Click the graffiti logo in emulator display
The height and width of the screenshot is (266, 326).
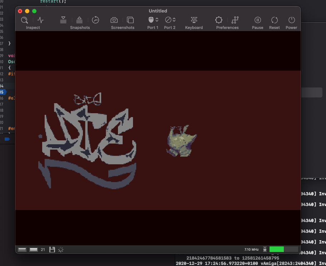[87, 141]
